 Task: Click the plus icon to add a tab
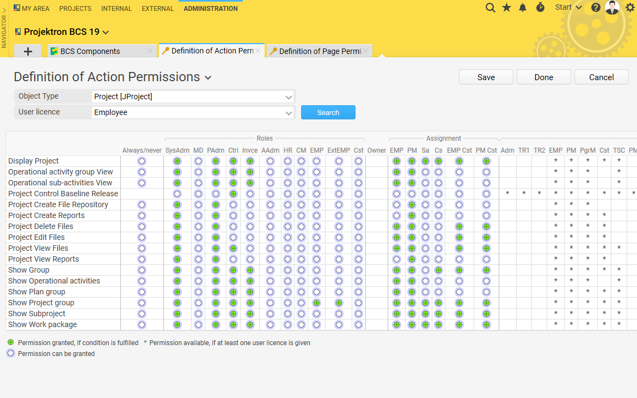tap(27, 51)
